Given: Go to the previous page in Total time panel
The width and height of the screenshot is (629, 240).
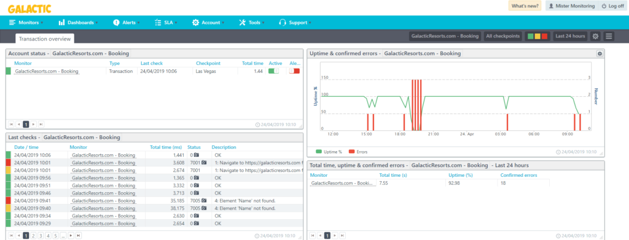Looking at the screenshot, I should (x=319, y=236).
